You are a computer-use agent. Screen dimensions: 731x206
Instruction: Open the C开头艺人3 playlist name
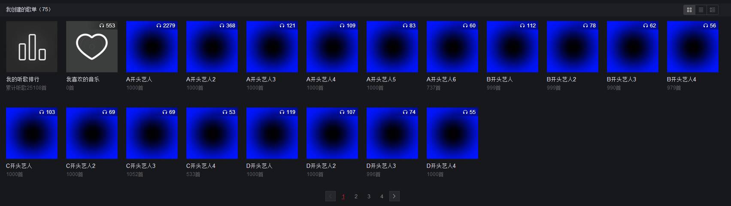coord(141,166)
